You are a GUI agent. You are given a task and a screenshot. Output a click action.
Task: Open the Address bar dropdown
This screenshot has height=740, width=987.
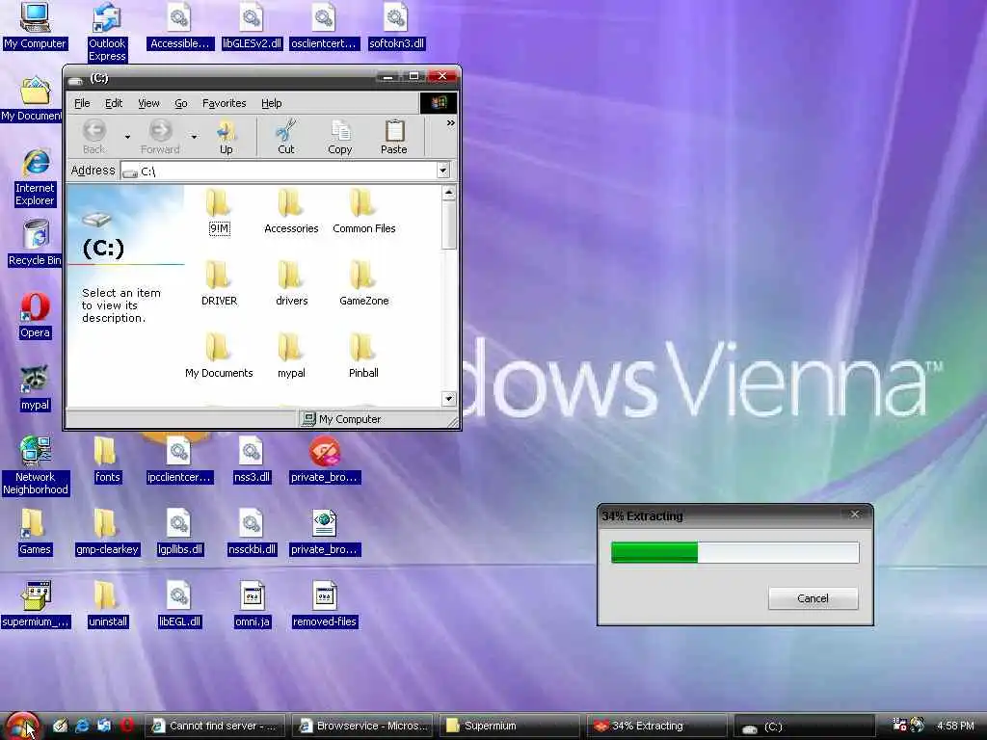[x=442, y=171]
